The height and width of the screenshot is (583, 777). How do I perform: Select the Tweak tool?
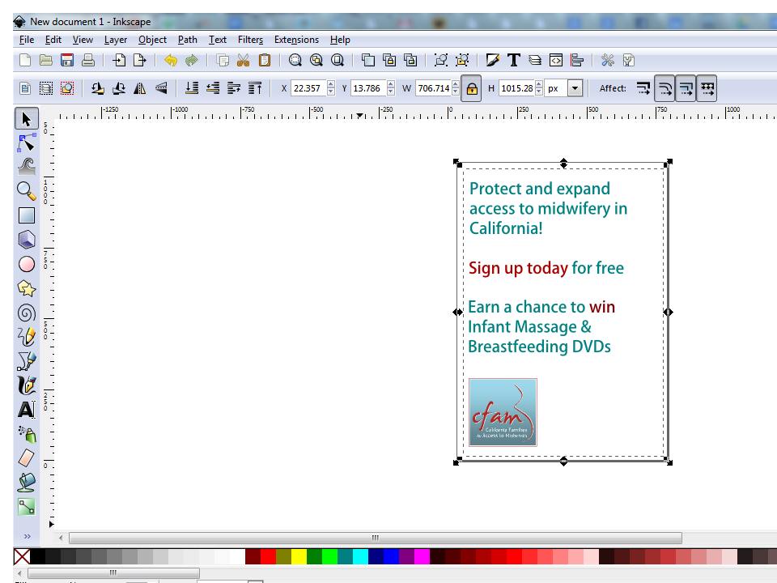(25, 168)
